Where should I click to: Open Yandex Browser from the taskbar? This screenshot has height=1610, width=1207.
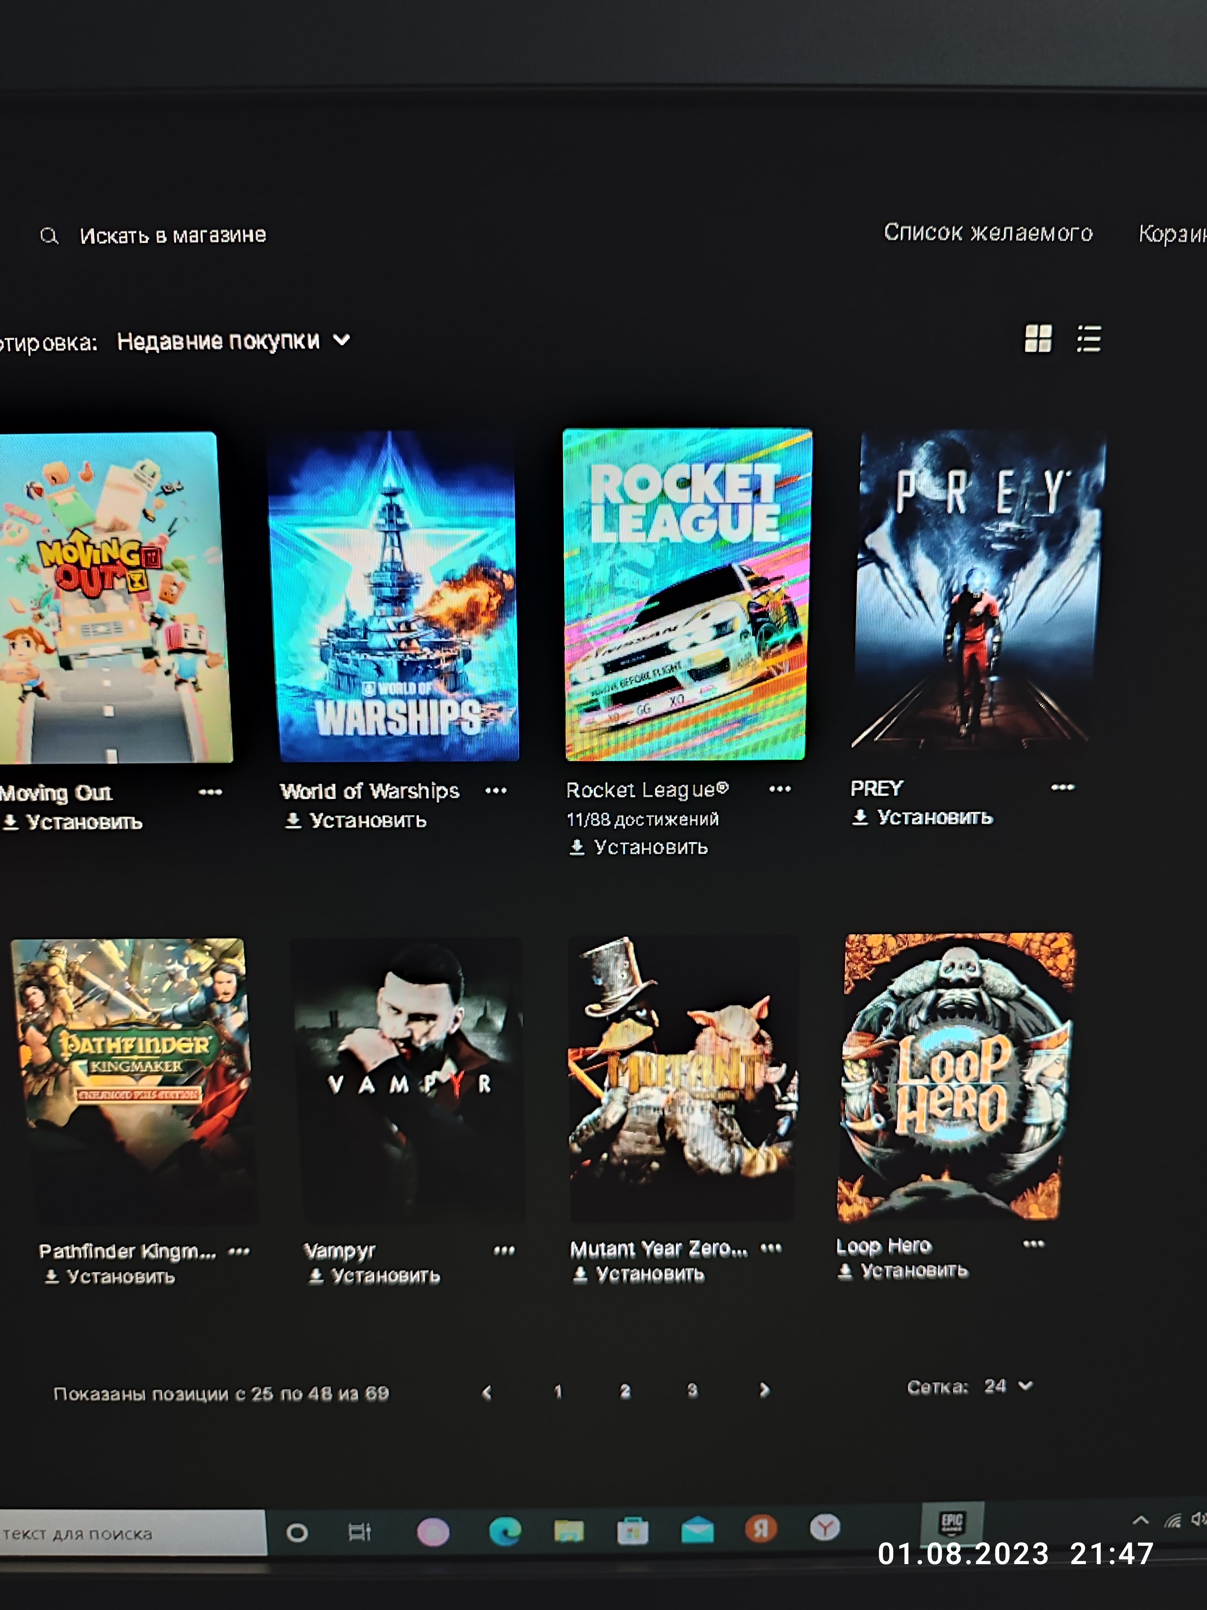pos(825,1528)
